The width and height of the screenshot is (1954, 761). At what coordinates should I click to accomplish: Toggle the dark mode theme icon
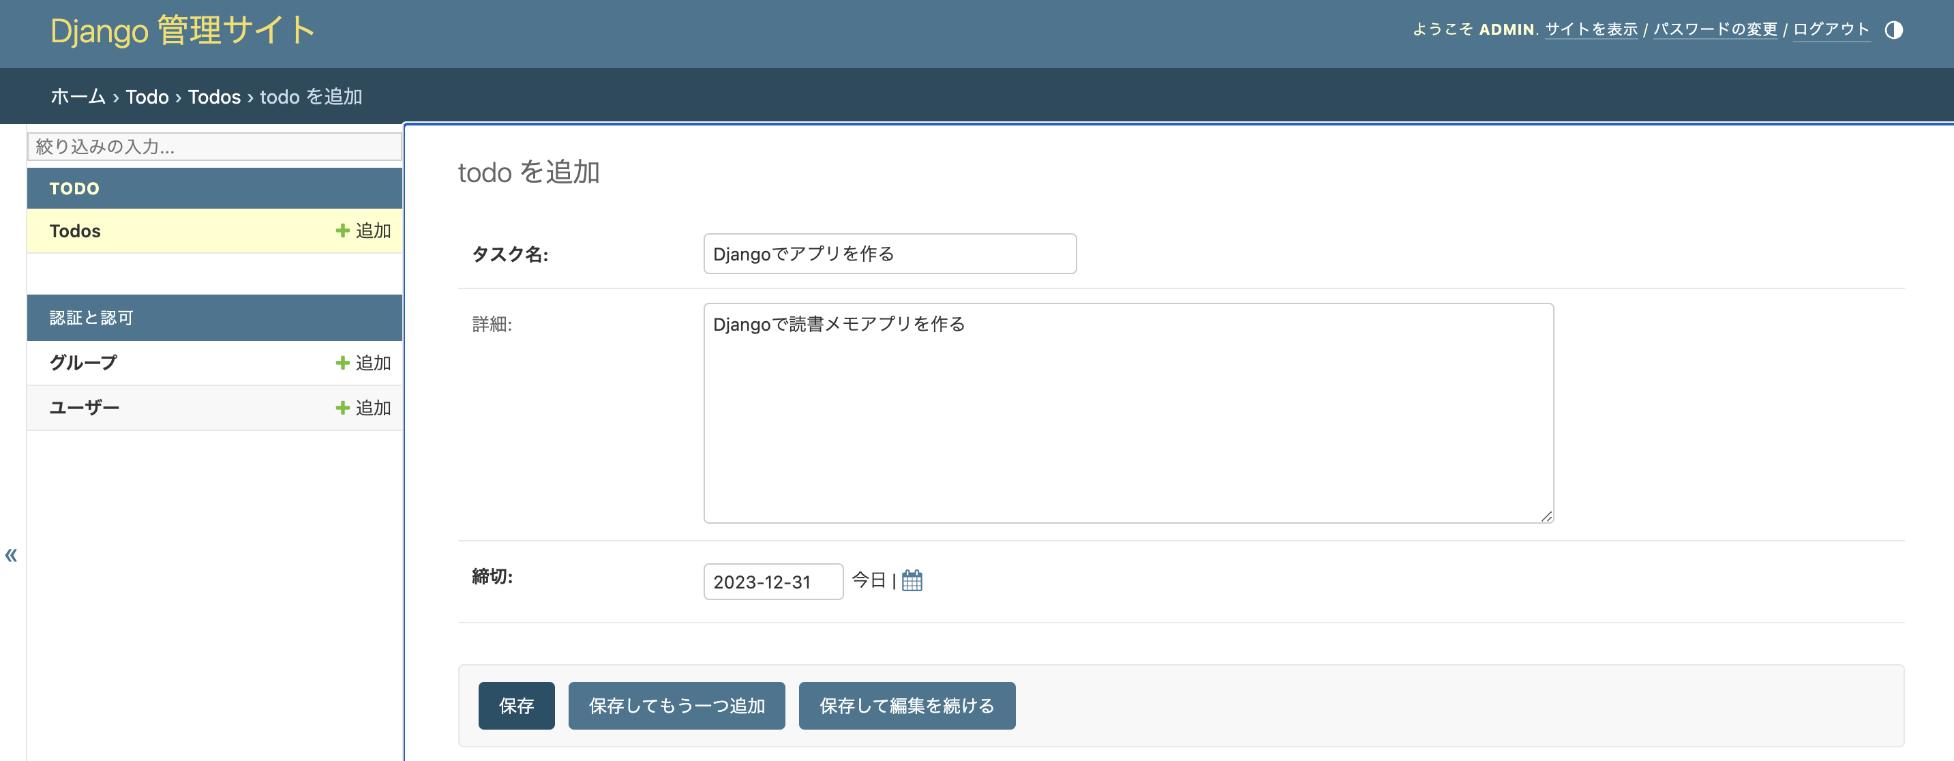1895,29
